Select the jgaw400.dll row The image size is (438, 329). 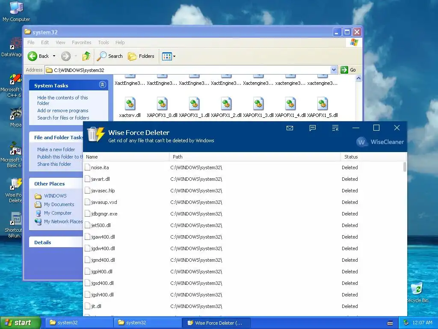click(x=243, y=237)
